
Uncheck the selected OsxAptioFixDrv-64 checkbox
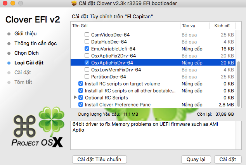[87, 63]
